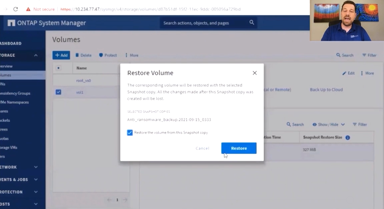Click the blue Restore button
Image resolution: width=384 pixels, height=209 pixels.
tap(239, 148)
